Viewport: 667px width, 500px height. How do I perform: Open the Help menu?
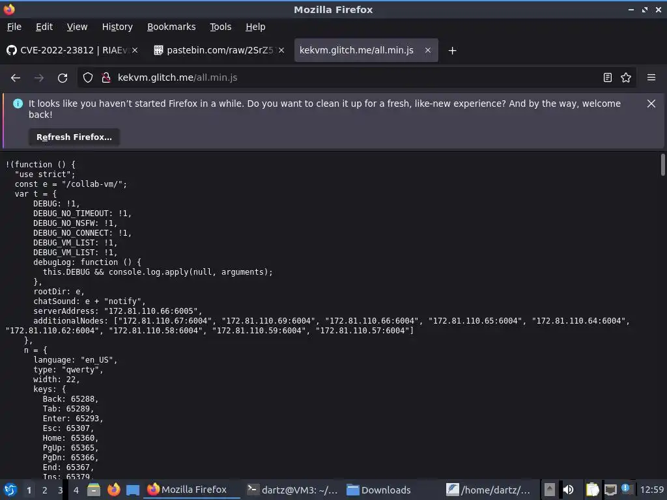click(255, 27)
